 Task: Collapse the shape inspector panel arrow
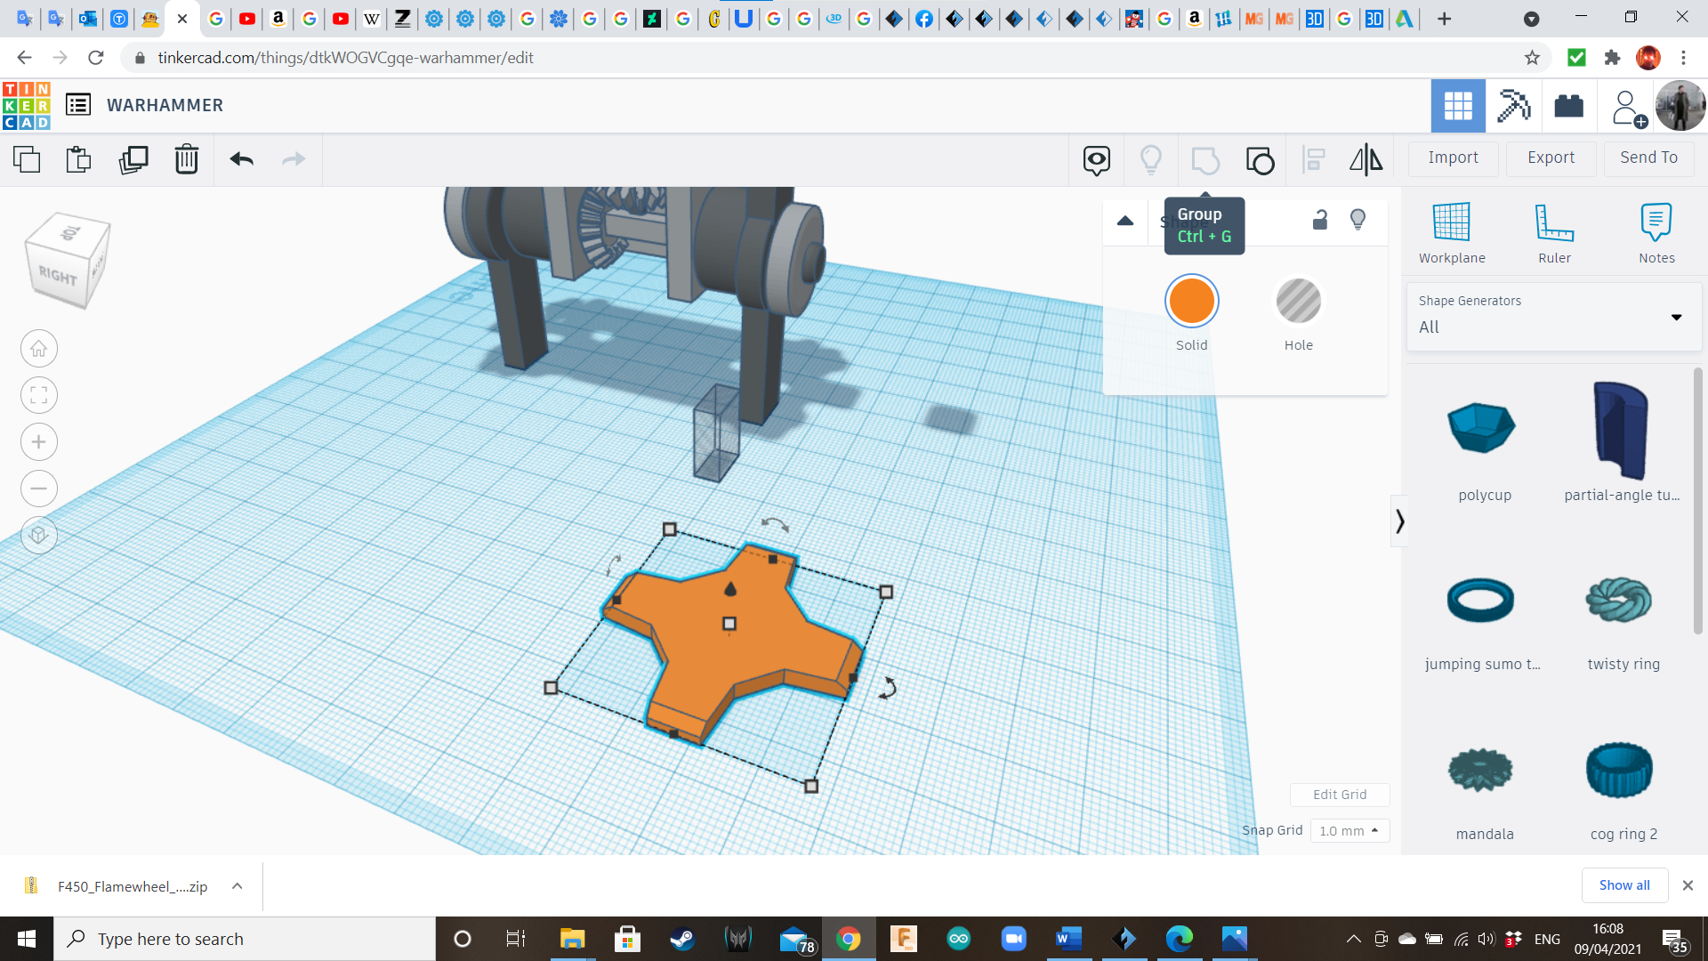(x=1125, y=221)
